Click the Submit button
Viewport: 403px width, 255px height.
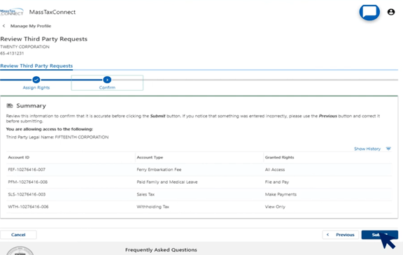pos(380,235)
